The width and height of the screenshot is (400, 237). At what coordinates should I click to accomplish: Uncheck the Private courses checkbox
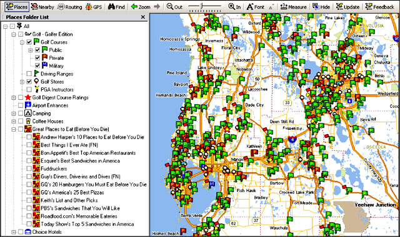(x=37, y=58)
